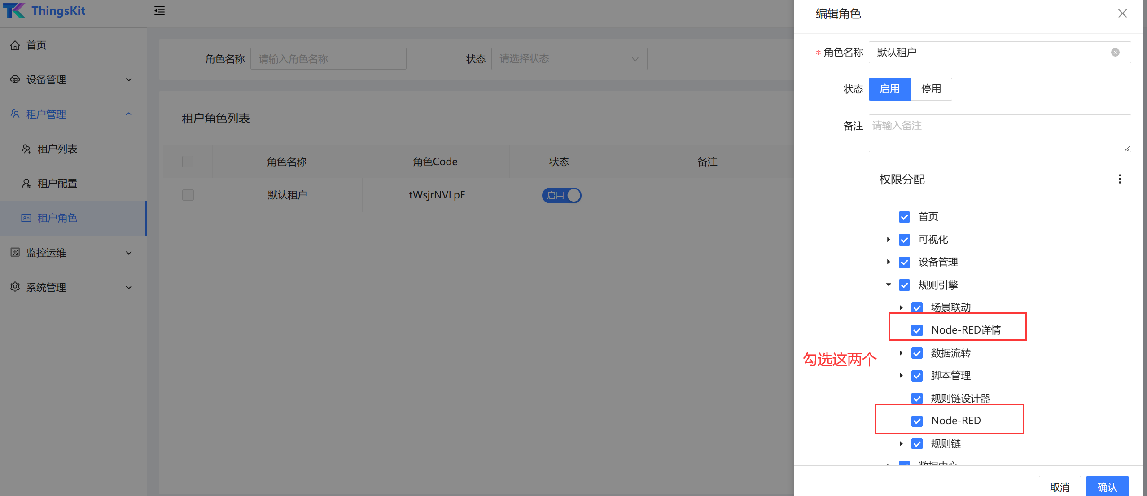Click the 设备管理 device icon
The height and width of the screenshot is (496, 1147).
point(15,79)
